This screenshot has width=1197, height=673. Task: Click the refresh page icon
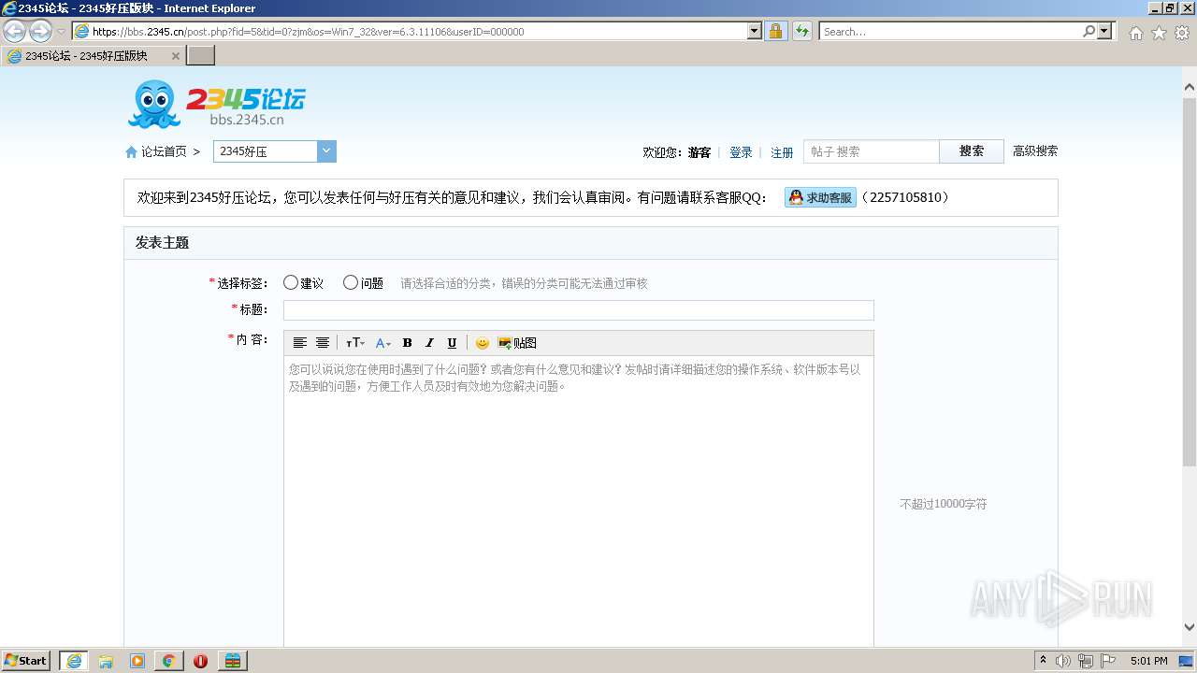click(x=801, y=31)
